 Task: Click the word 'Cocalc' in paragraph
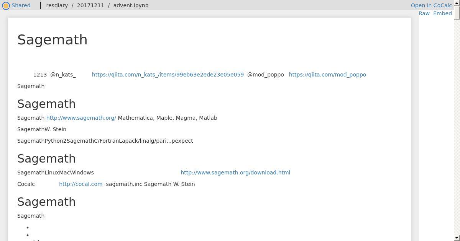[26, 184]
